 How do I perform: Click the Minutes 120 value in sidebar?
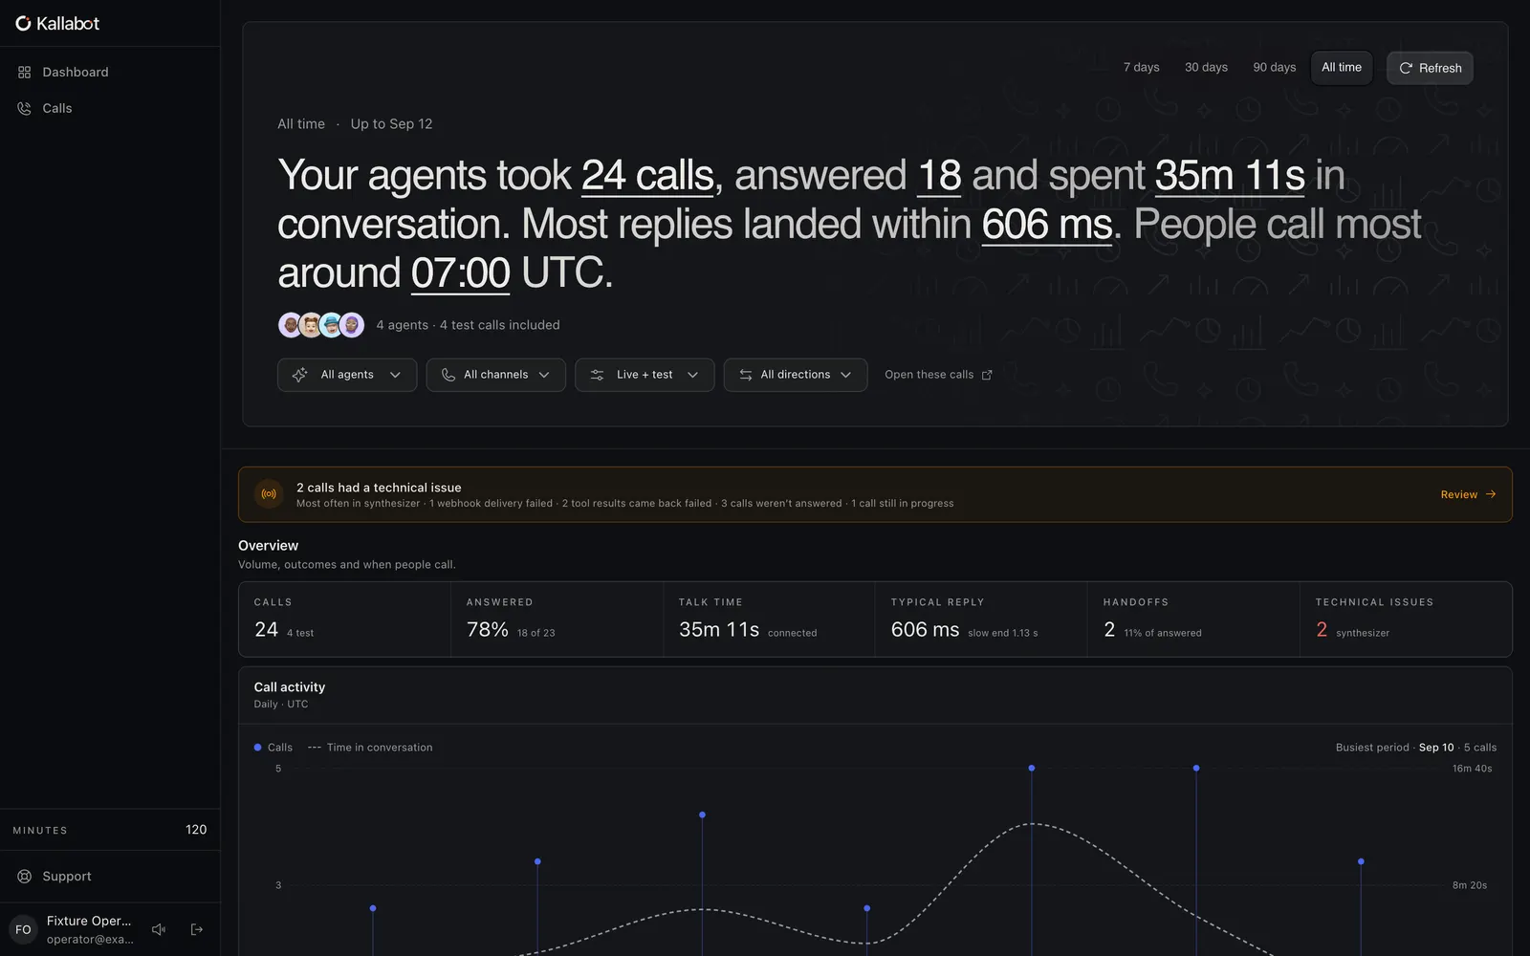(x=196, y=830)
